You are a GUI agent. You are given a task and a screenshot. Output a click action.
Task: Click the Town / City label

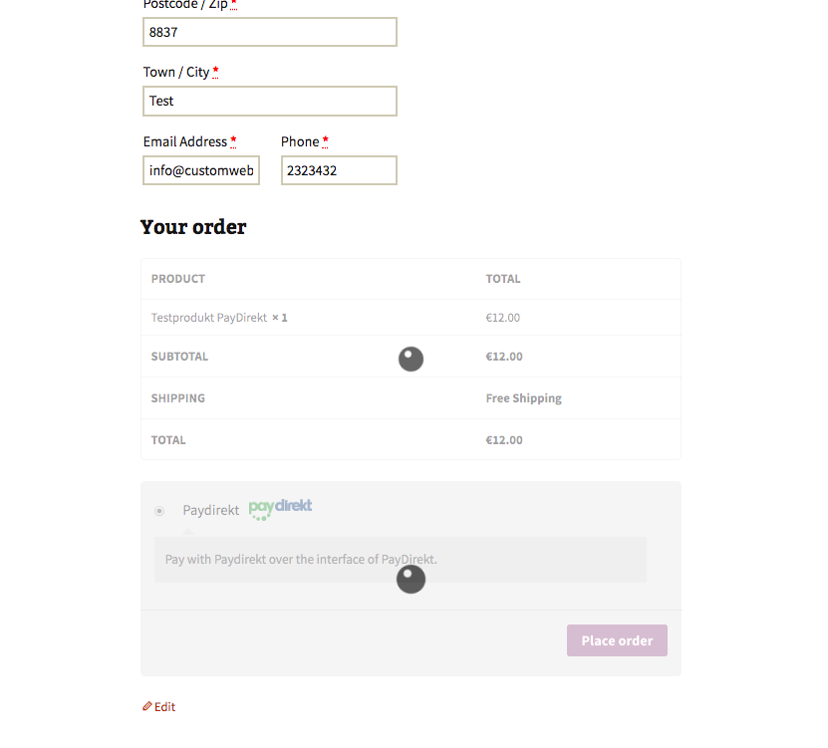tap(176, 72)
